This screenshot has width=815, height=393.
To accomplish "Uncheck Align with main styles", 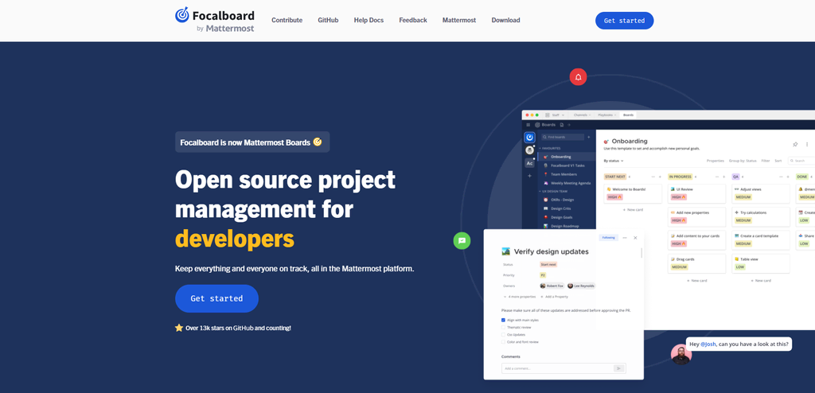I will (x=503, y=321).
